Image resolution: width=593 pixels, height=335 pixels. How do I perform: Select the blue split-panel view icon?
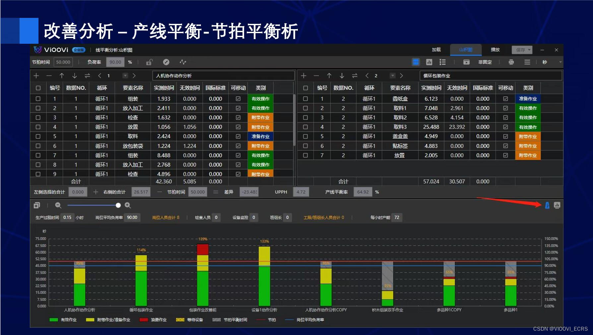(x=416, y=62)
